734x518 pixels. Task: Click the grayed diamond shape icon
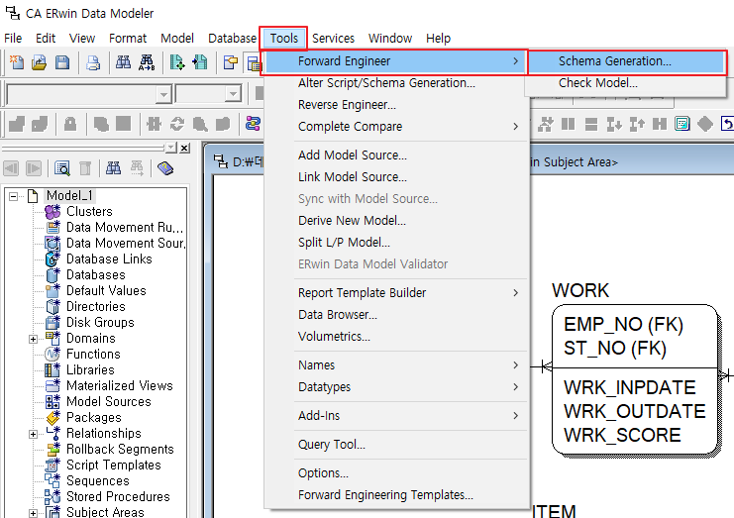[705, 124]
